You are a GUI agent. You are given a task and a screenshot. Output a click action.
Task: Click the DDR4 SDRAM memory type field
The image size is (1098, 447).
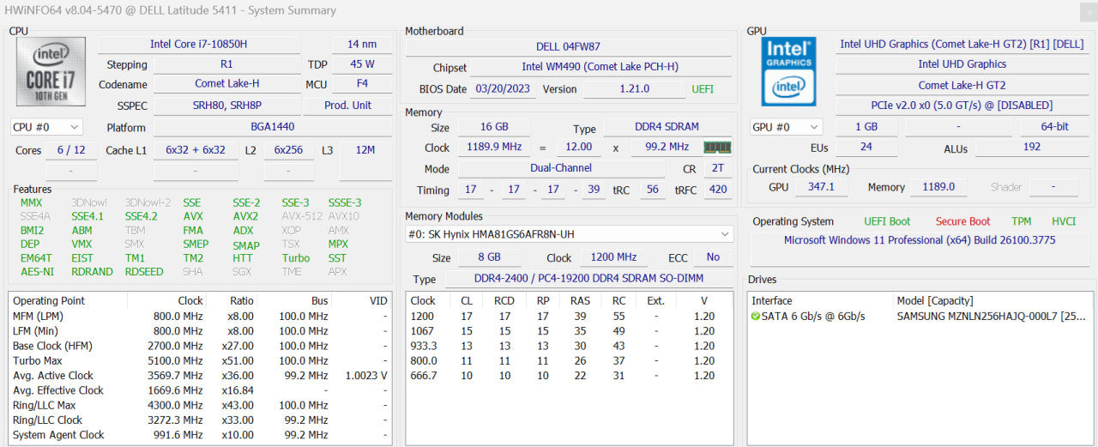pyautogui.click(x=667, y=127)
